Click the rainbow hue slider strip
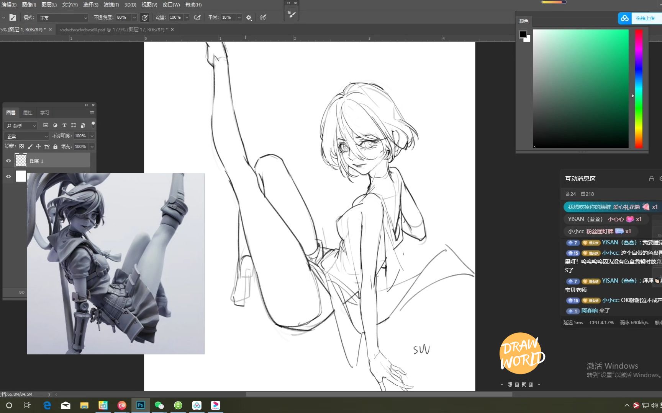This screenshot has height=413, width=662. coord(639,88)
